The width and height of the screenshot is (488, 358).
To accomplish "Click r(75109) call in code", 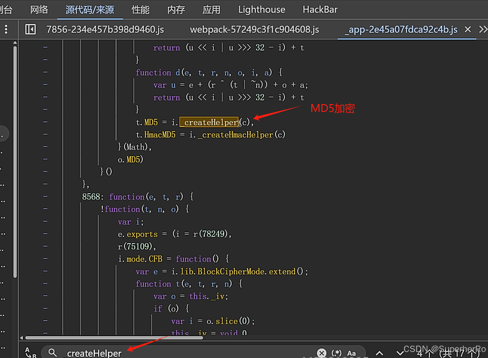I will [x=135, y=247].
